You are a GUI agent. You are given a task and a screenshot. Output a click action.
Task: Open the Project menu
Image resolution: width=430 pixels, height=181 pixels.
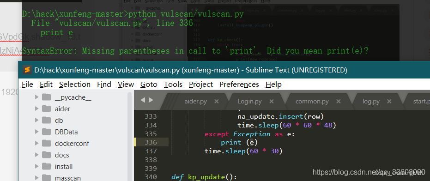(x=201, y=84)
